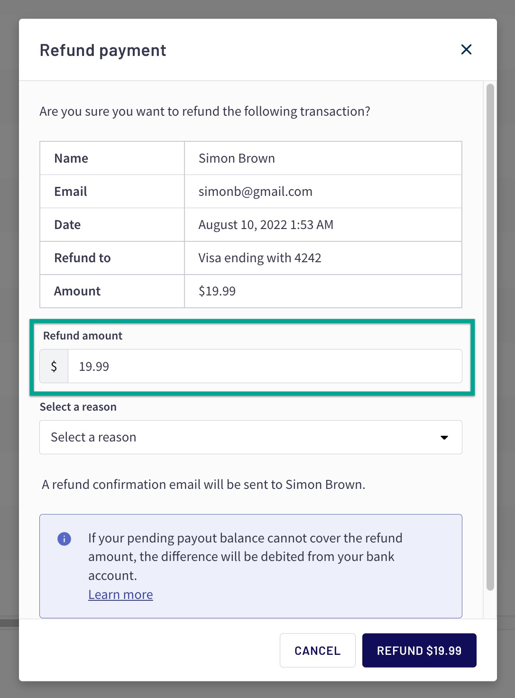The width and height of the screenshot is (515, 698).
Task: Click the August 10, 2022 date cell
Action: [x=323, y=225]
